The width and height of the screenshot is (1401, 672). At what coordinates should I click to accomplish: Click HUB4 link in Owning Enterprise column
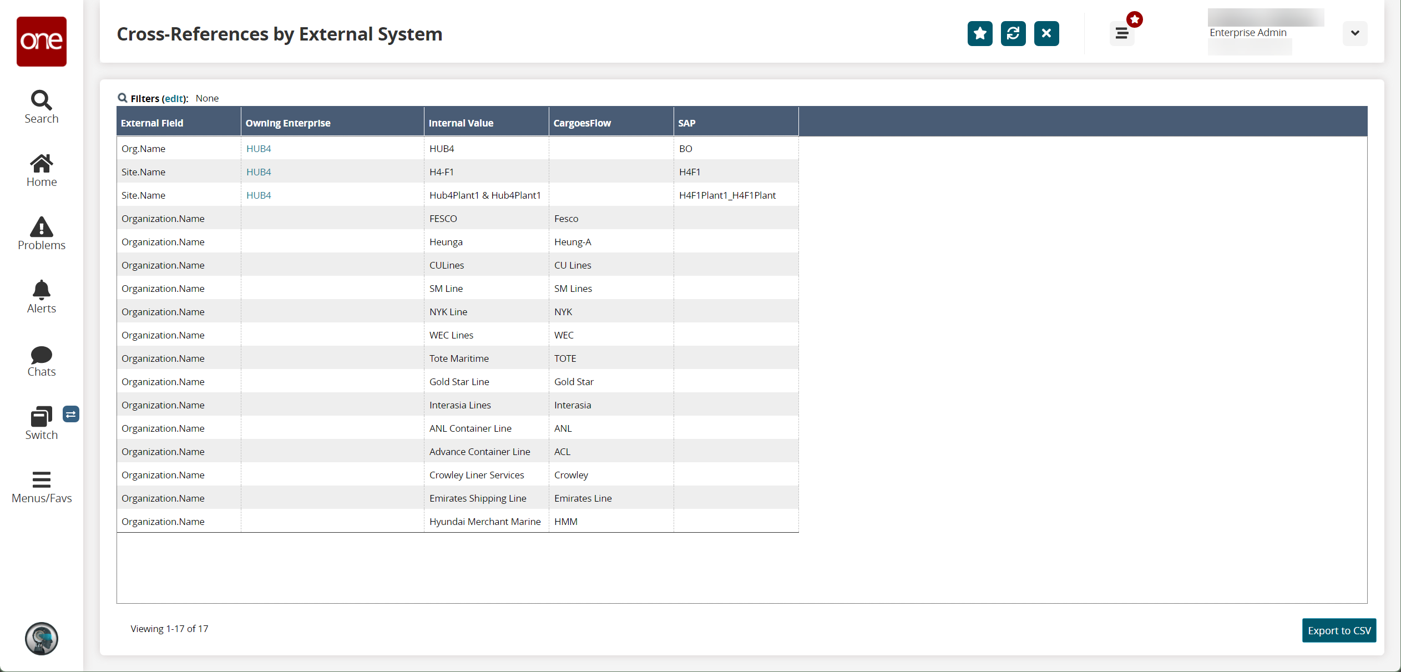[x=258, y=148]
